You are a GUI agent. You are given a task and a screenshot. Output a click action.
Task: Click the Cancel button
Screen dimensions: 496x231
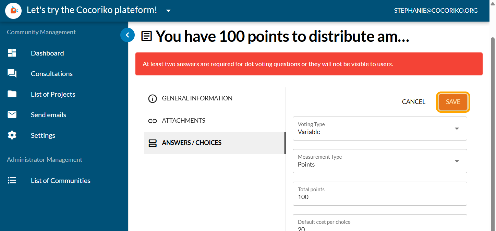(413, 102)
